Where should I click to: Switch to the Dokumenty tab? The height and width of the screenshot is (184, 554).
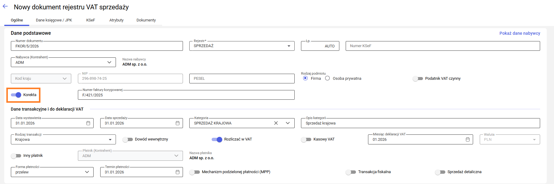(x=146, y=20)
